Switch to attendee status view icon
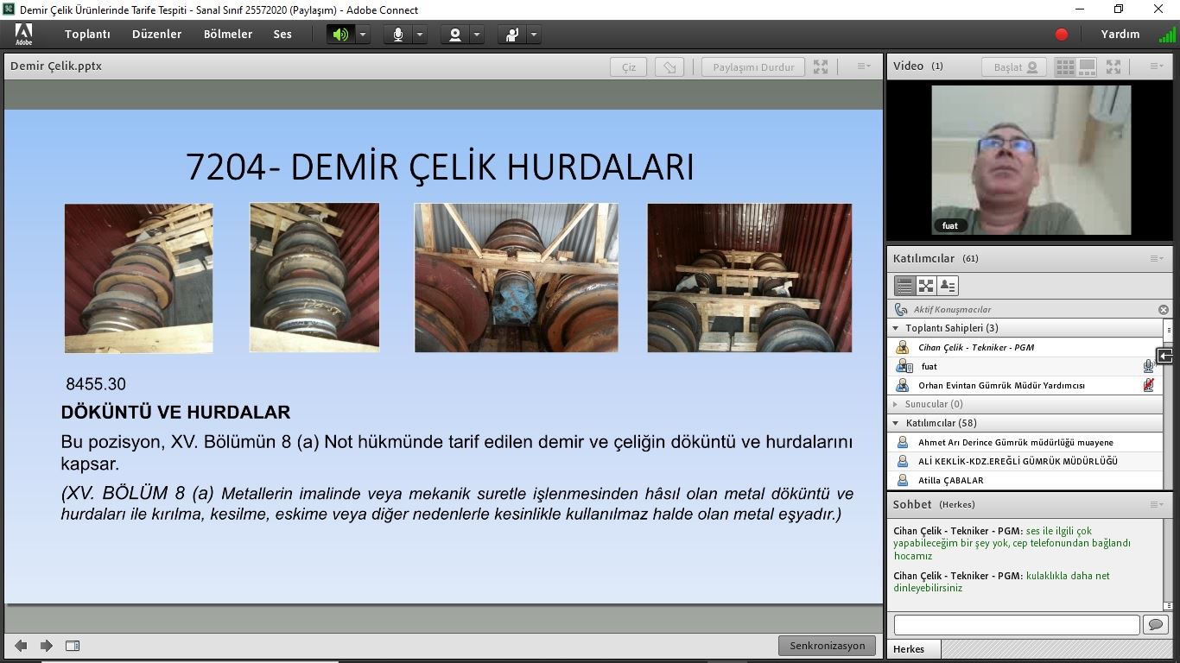Screen dimensions: 1180x663 948,286
